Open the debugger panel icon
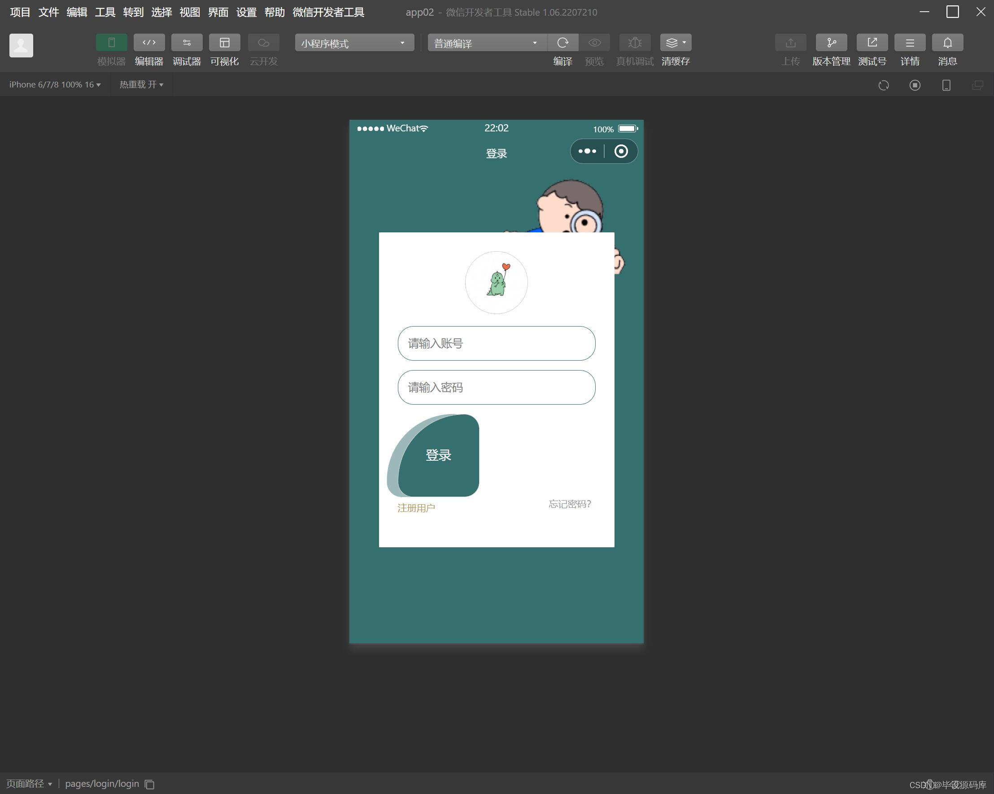The image size is (994, 794). point(186,43)
